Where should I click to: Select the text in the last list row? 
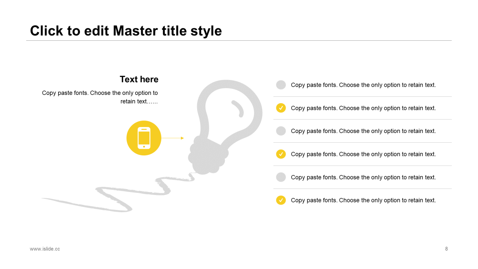[x=363, y=200]
